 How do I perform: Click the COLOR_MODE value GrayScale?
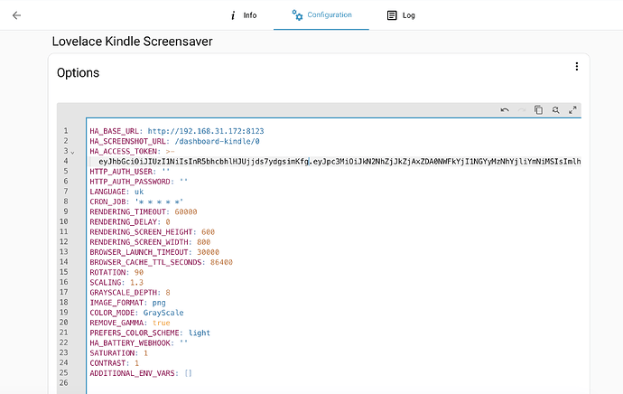tap(163, 313)
